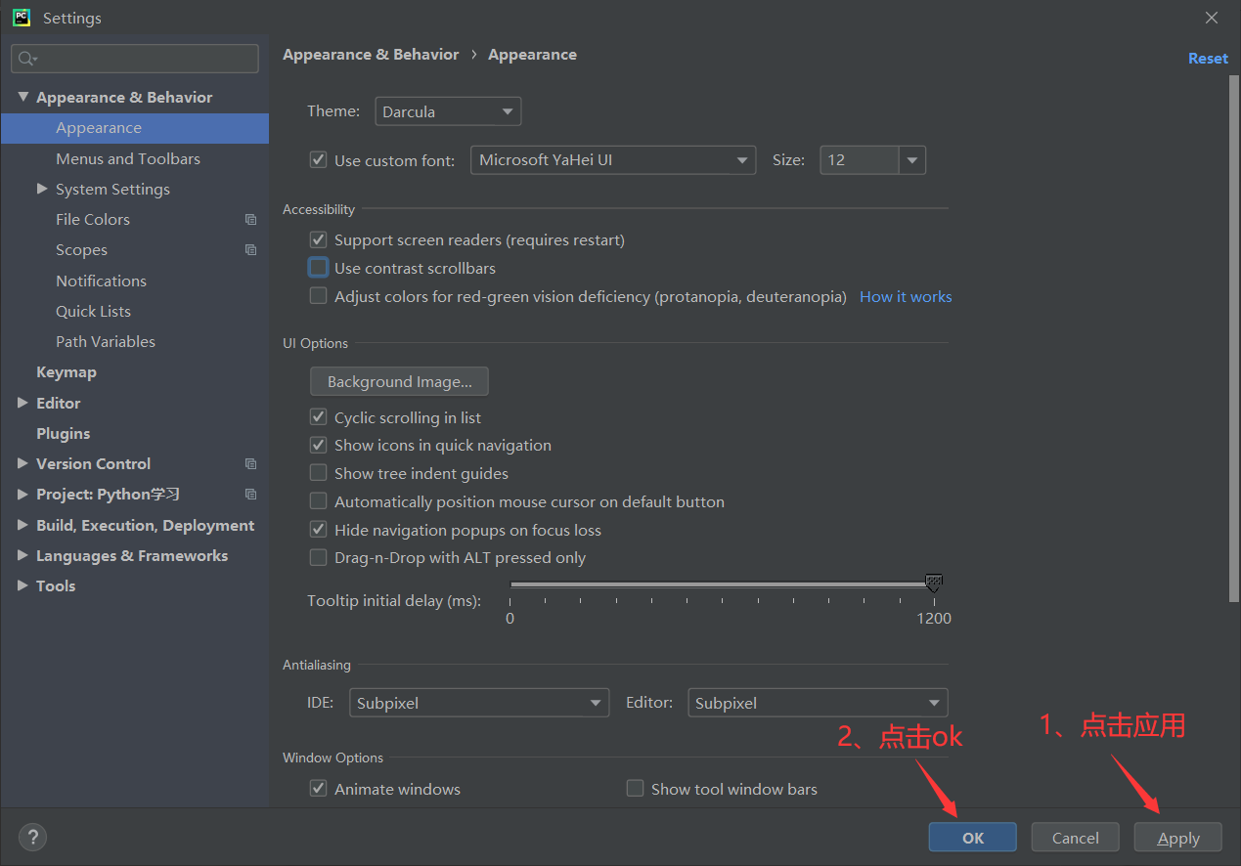
Task: Click the Tooltip initial delay slider handle
Action: [x=934, y=584]
